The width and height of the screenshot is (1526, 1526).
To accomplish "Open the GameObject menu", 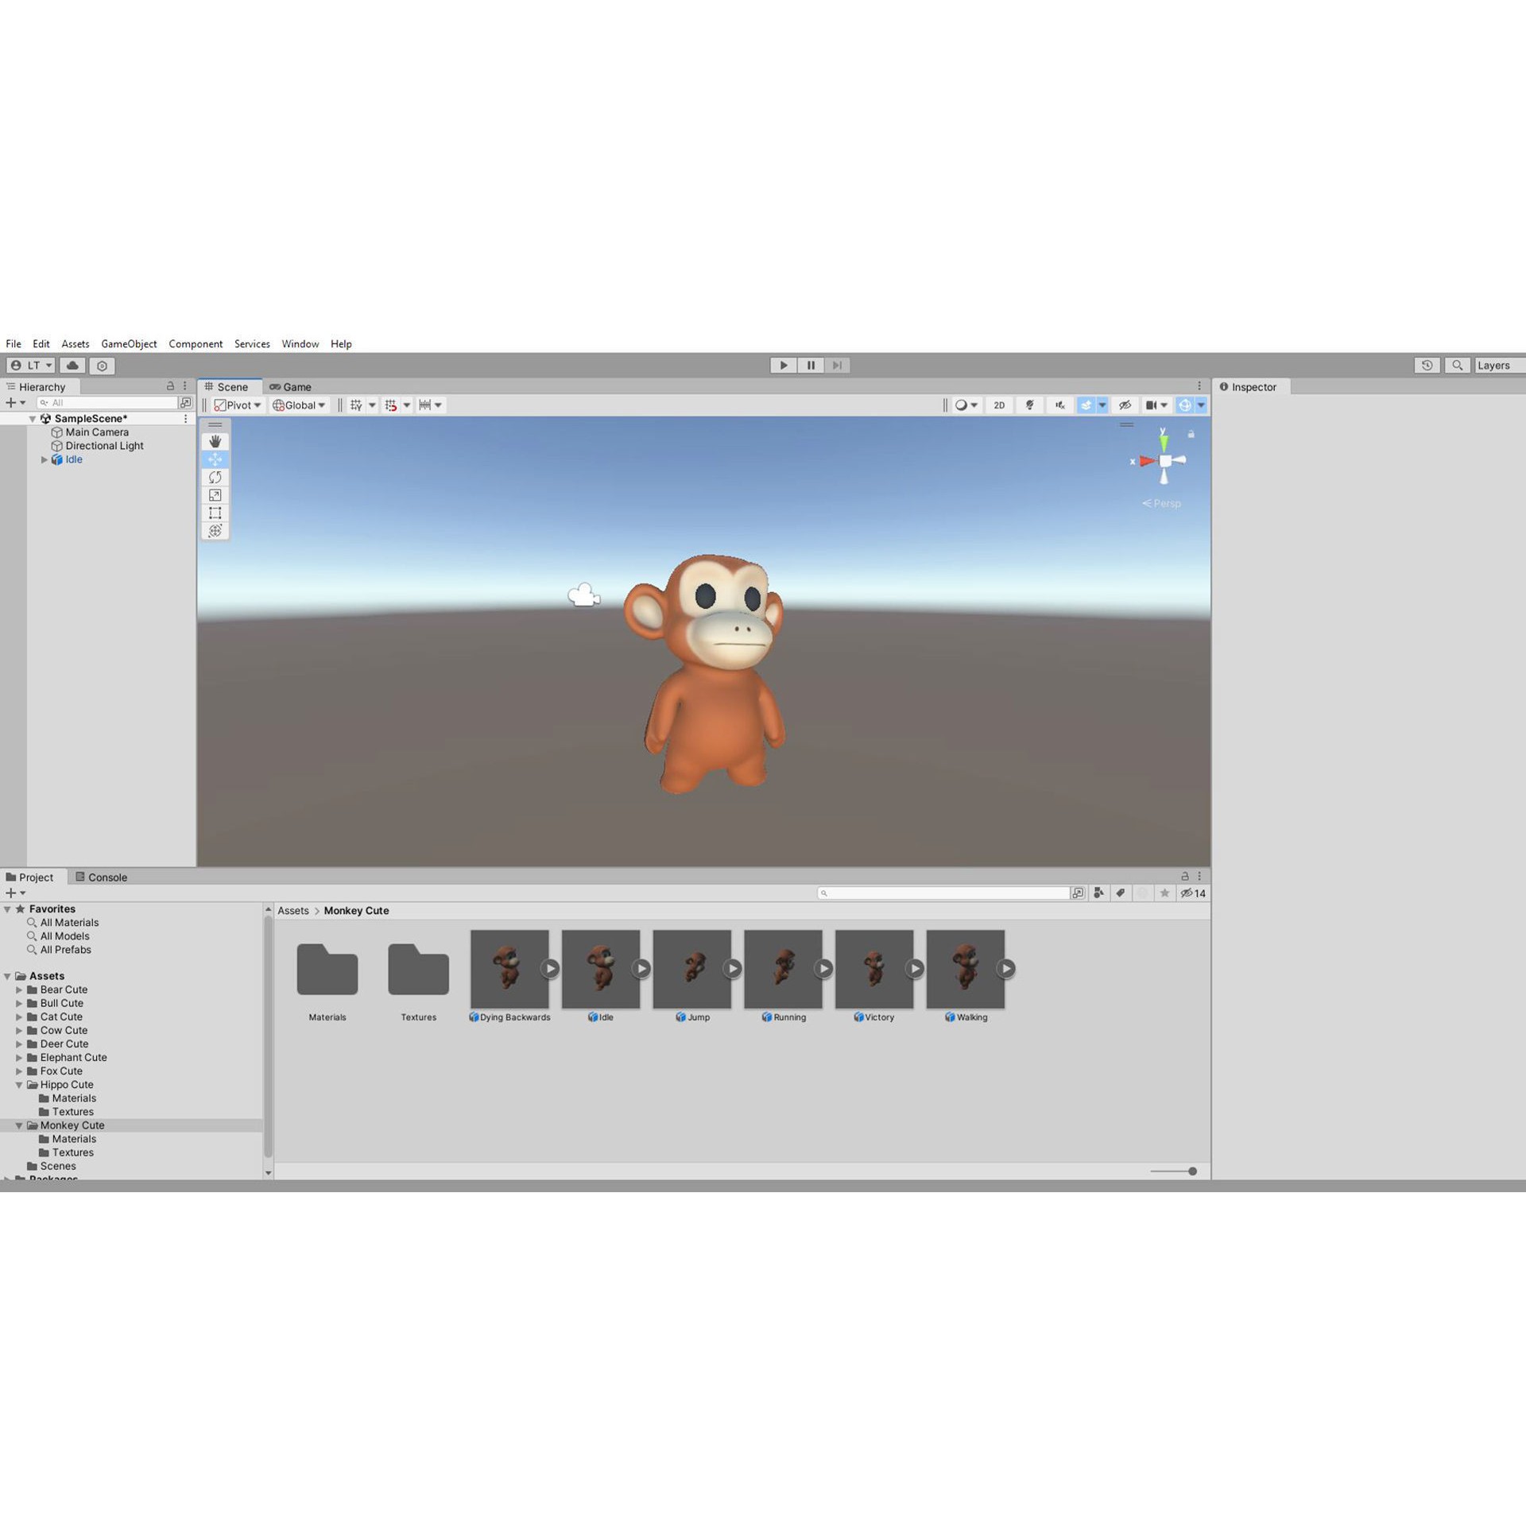I will (129, 343).
